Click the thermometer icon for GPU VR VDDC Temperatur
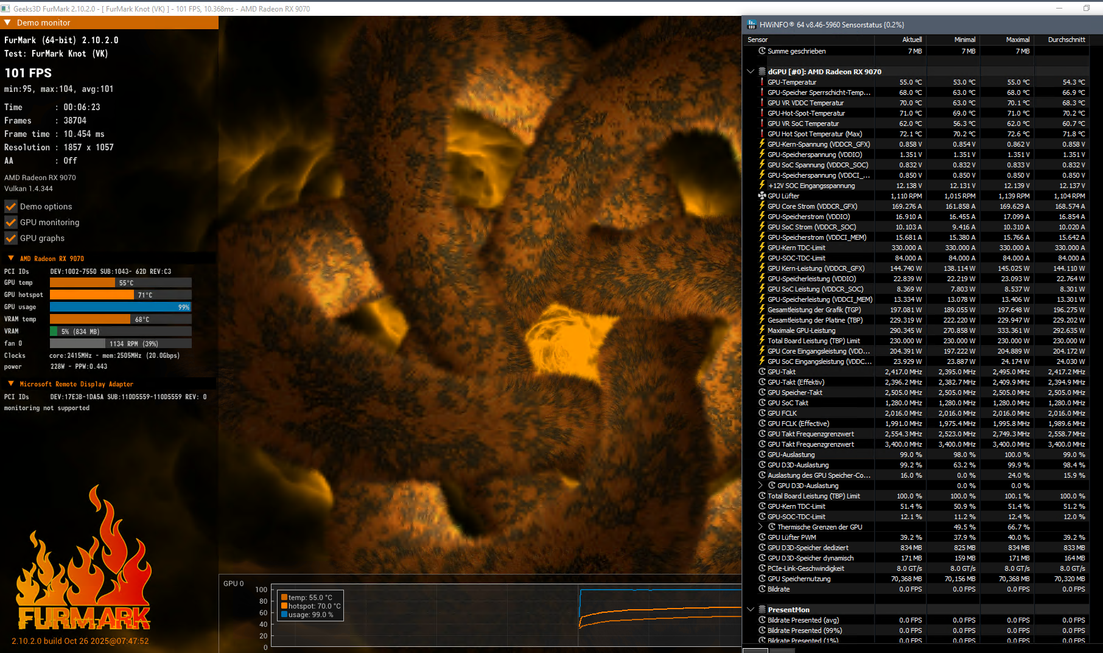Image resolution: width=1103 pixels, height=653 pixels. [762, 103]
